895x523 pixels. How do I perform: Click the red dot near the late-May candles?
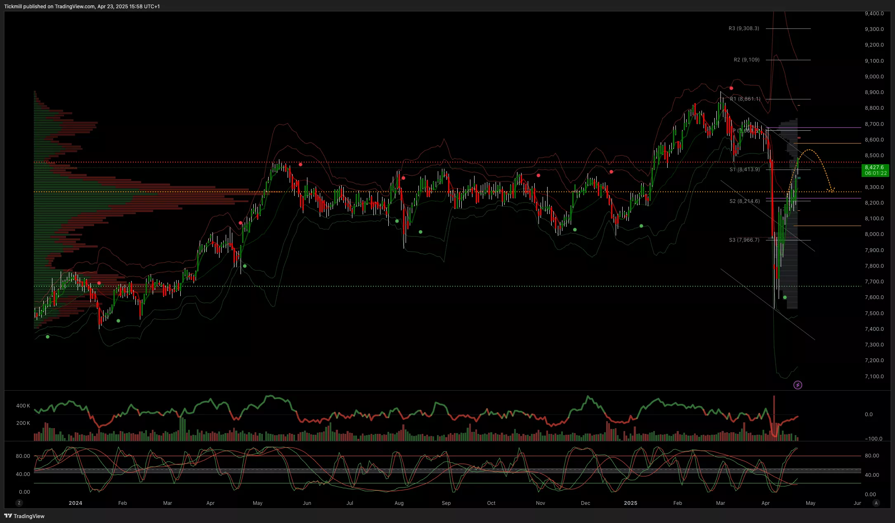click(300, 164)
